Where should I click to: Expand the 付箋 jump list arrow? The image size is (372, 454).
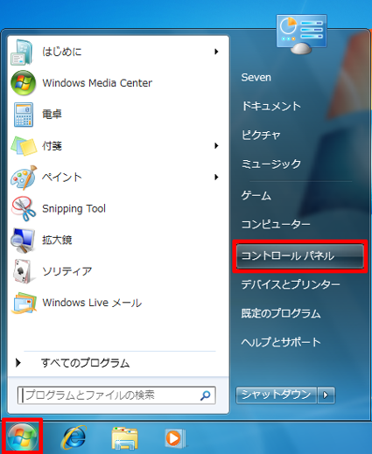pyautogui.click(x=216, y=145)
